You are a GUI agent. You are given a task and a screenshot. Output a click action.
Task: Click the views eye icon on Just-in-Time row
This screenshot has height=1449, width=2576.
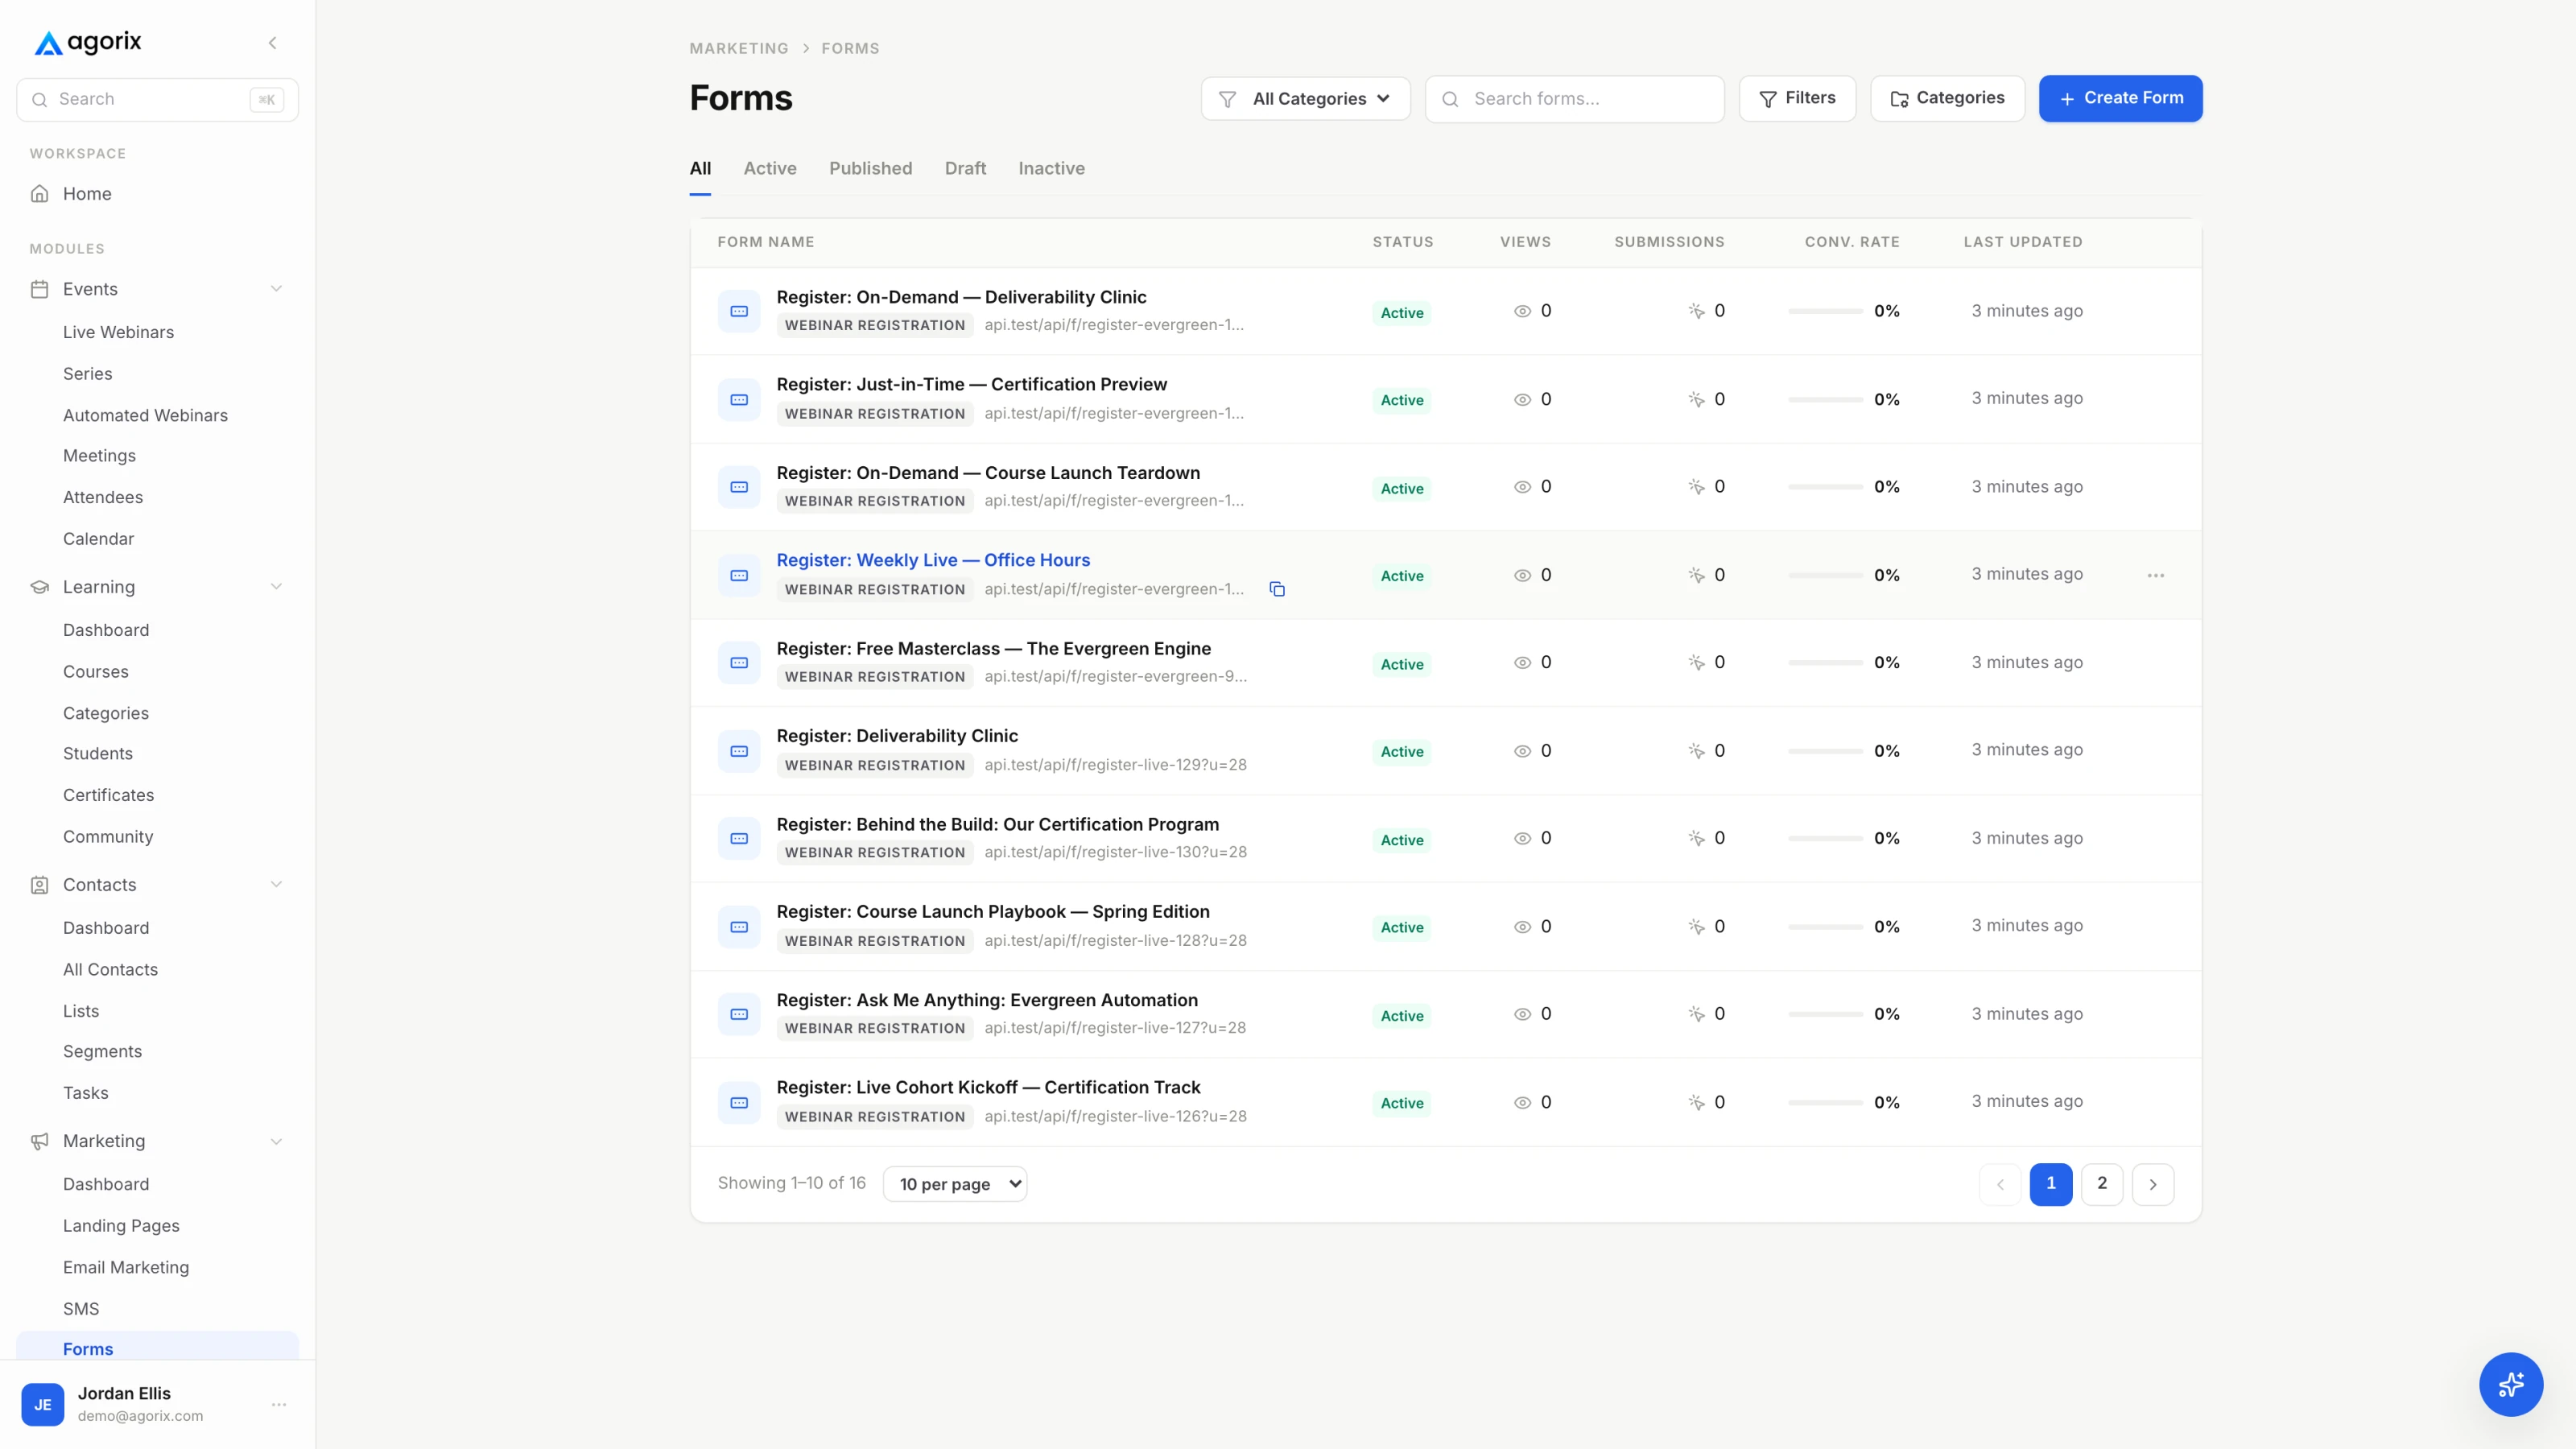point(1522,399)
